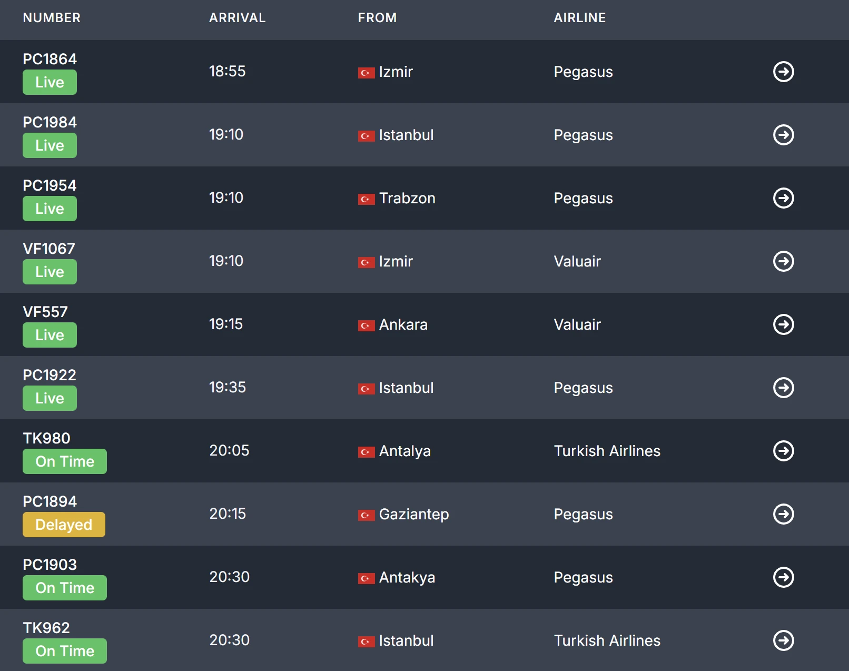The width and height of the screenshot is (849, 671).
Task: Click the AIRLINE column header
Action: (x=579, y=18)
